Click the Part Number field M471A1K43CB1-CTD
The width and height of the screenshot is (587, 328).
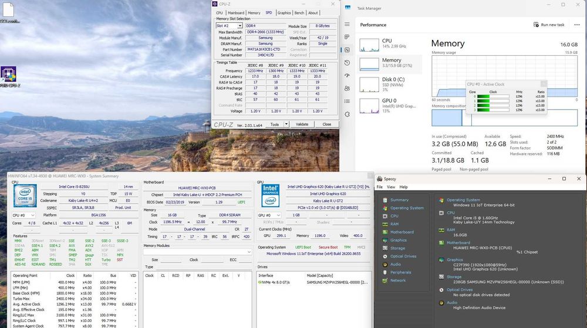point(266,49)
